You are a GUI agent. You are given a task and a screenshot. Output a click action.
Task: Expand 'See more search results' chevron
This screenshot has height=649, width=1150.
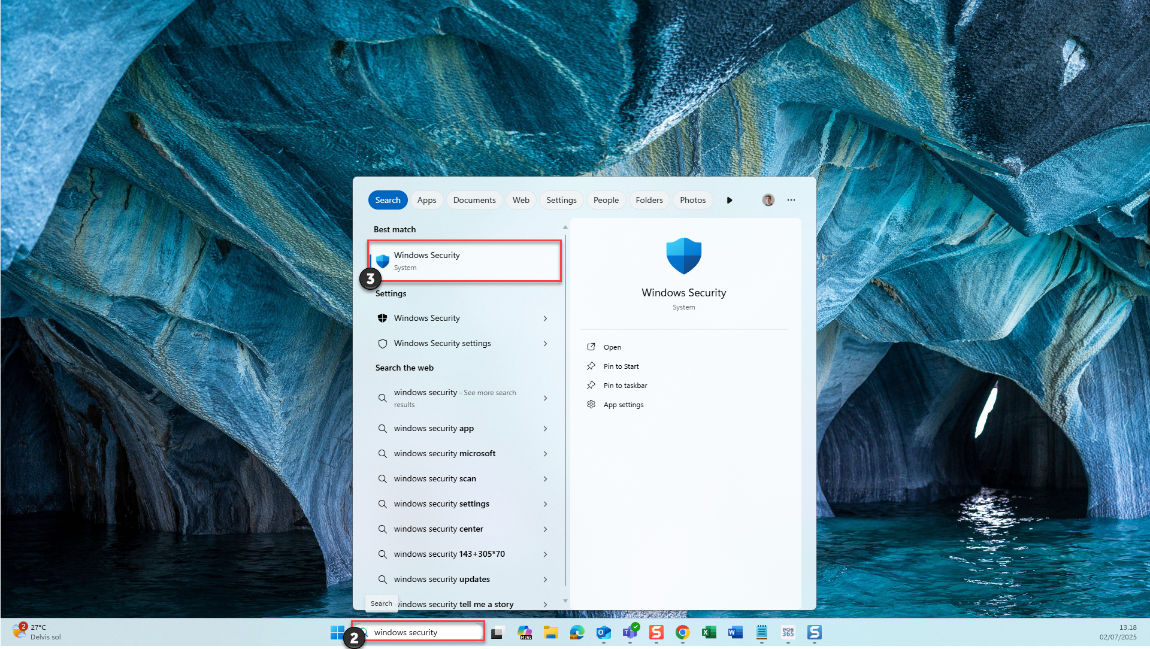(545, 398)
